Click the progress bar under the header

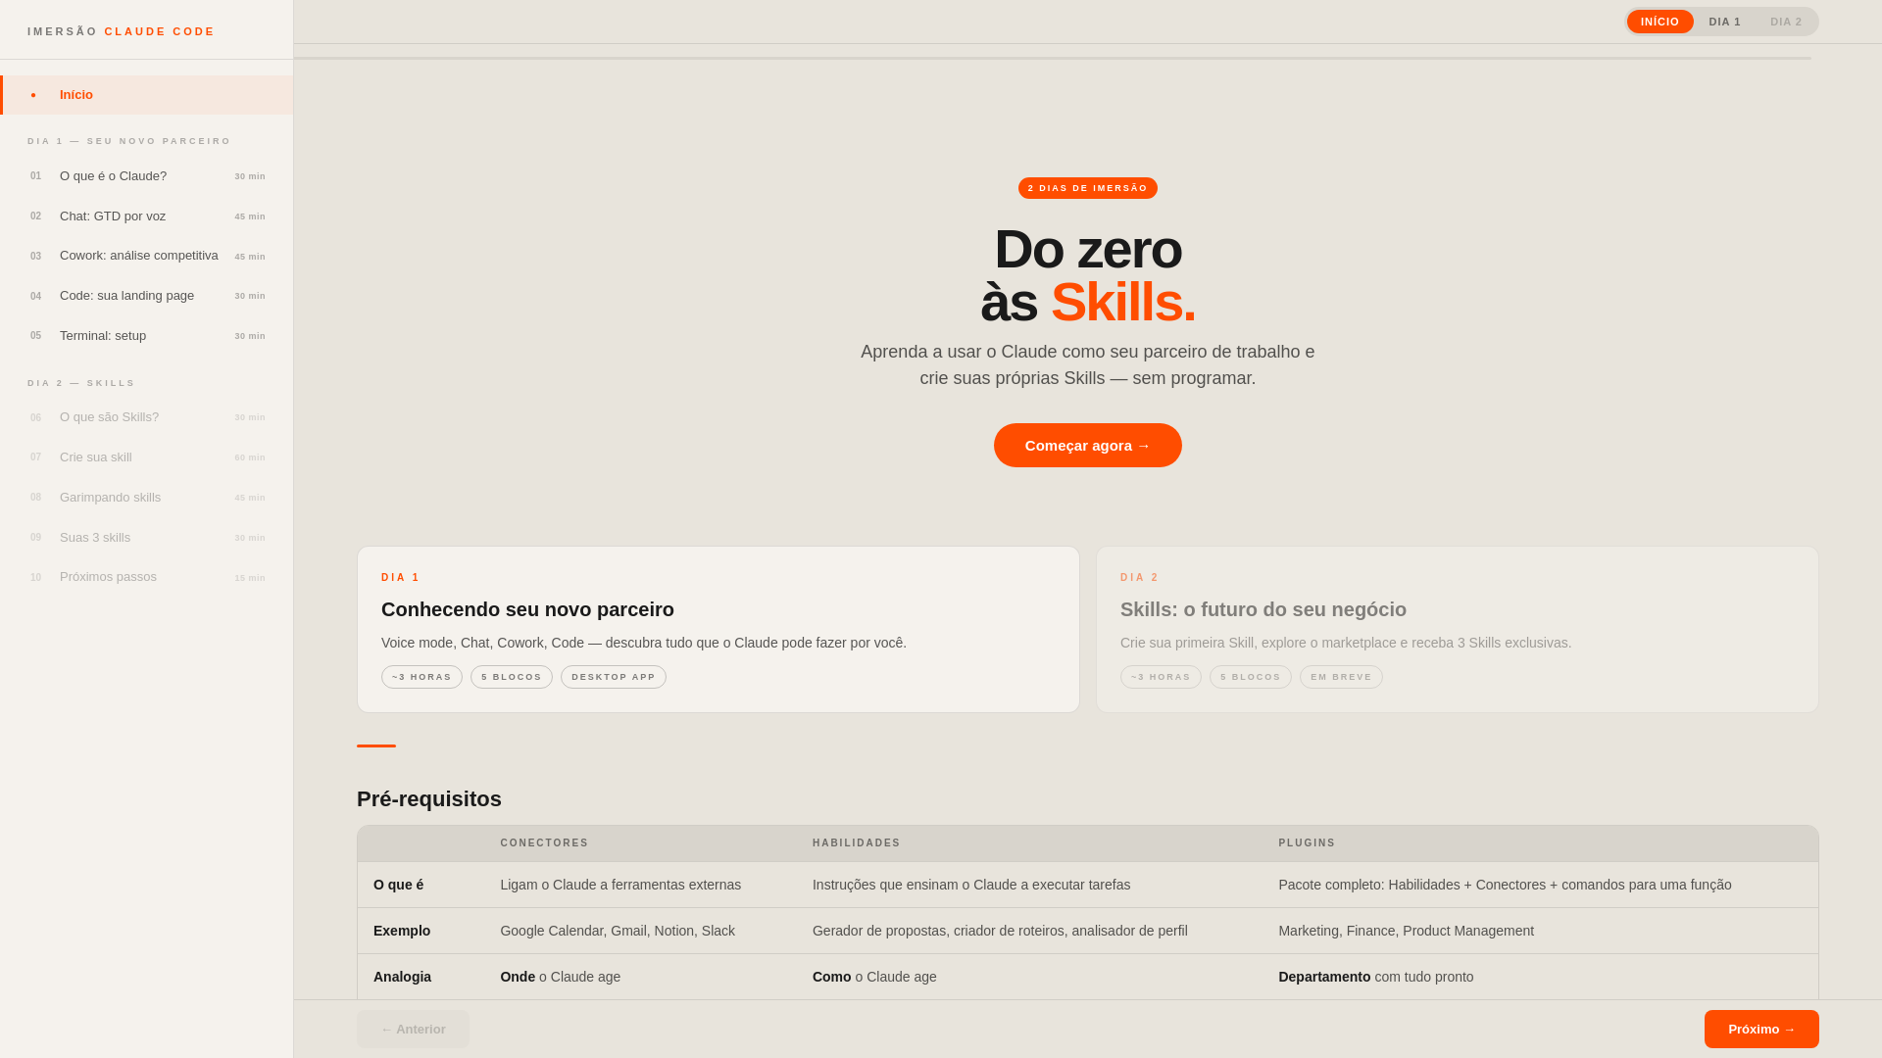(x=1052, y=58)
